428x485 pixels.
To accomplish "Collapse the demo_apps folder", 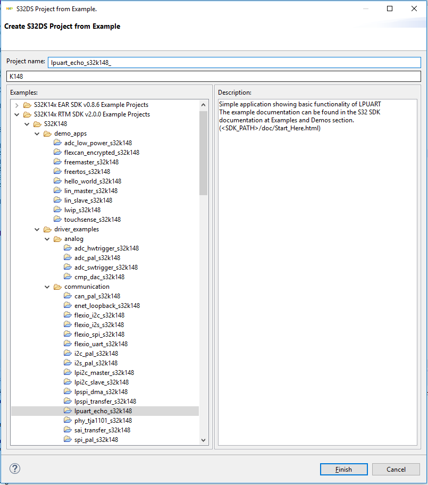I will [37, 133].
